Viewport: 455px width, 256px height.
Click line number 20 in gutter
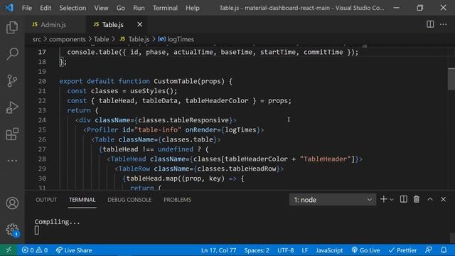point(42,81)
